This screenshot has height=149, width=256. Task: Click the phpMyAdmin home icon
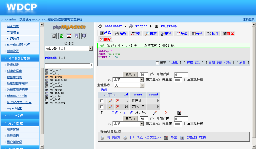pyautogui.click(x=54, y=36)
